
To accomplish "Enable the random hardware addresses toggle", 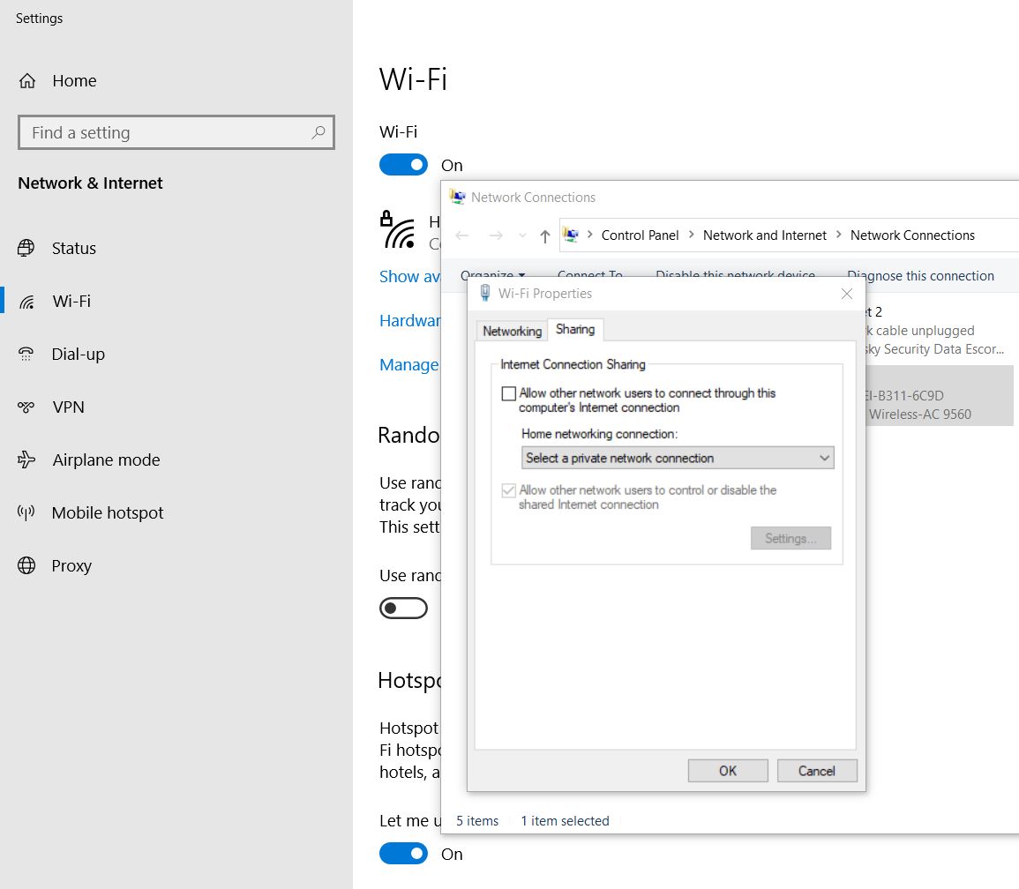I will pyautogui.click(x=403, y=609).
